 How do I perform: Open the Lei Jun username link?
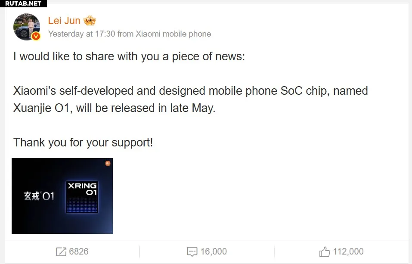pos(64,21)
